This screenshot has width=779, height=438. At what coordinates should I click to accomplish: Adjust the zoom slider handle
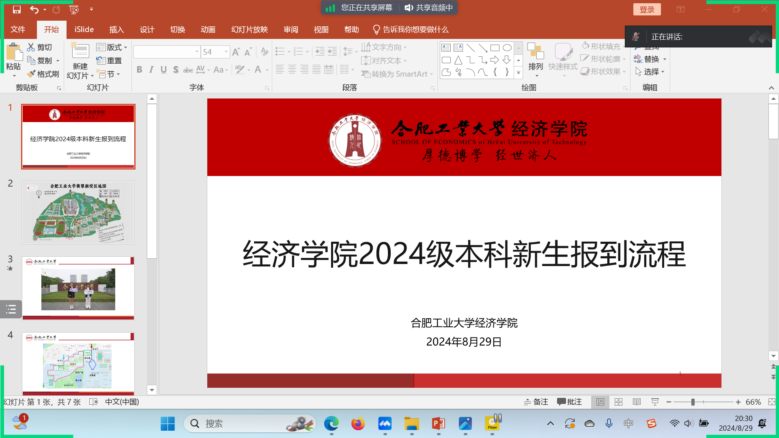click(693, 402)
